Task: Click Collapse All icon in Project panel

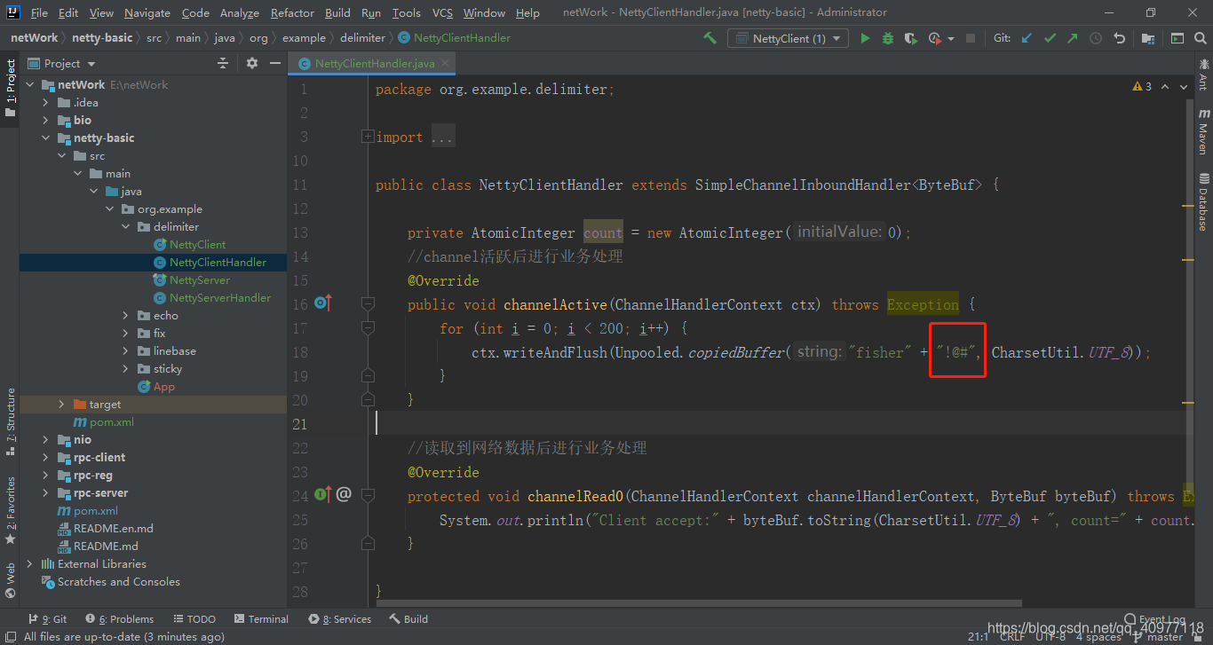Action: point(223,63)
